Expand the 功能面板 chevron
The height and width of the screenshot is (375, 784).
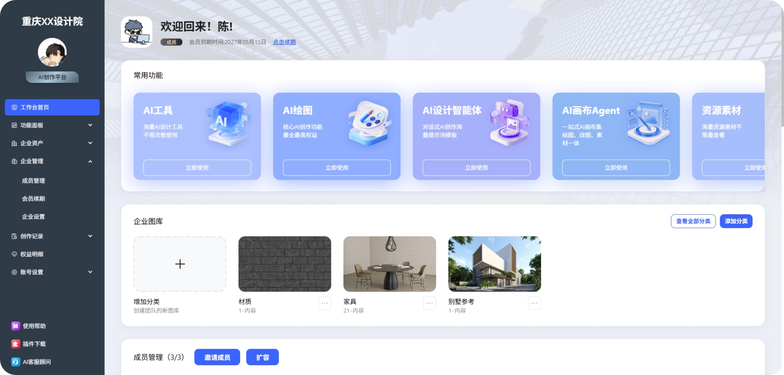90,125
